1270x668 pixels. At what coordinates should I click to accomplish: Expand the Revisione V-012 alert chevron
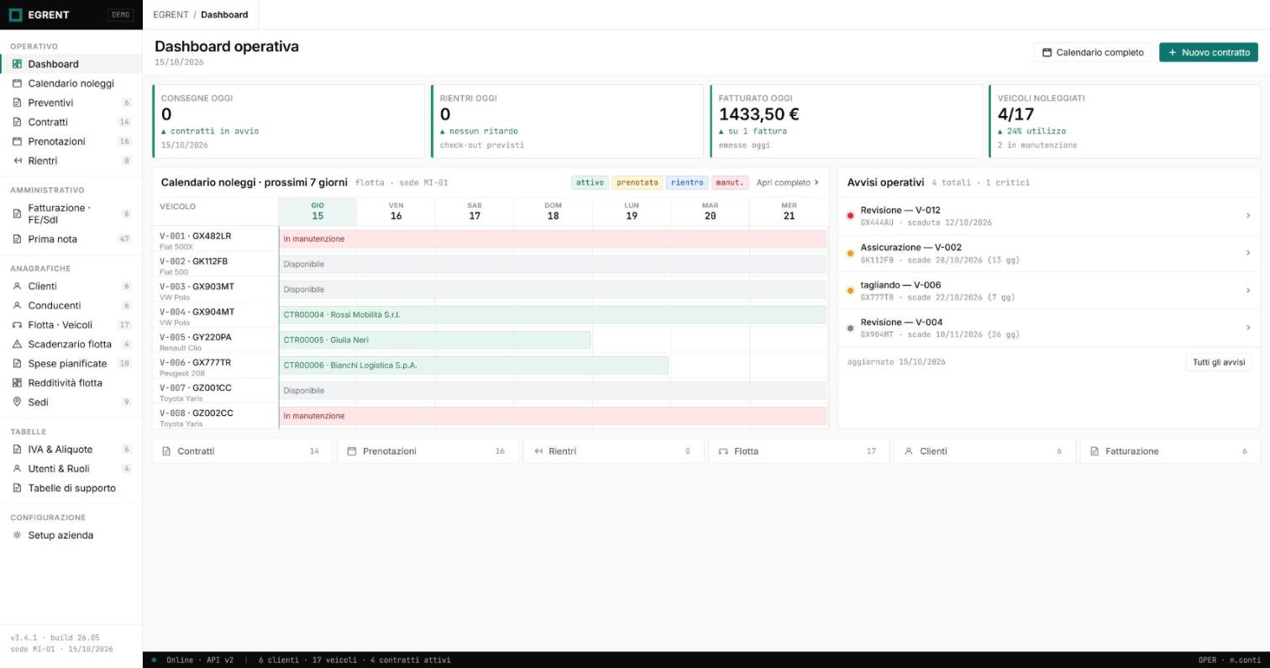coord(1248,216)
